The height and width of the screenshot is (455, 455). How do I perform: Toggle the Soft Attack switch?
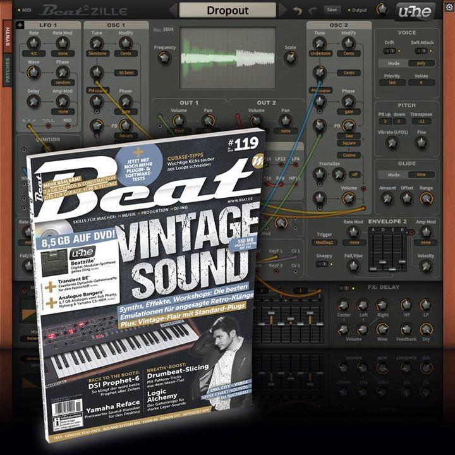click(421, 51)
